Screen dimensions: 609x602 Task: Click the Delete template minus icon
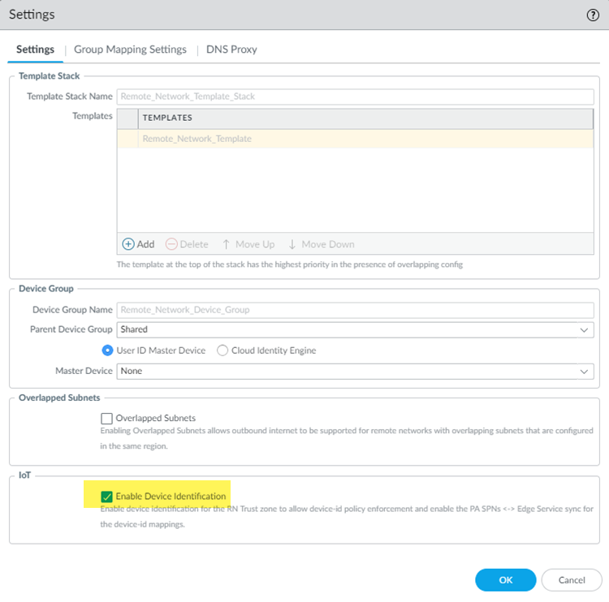click(171, 243)
